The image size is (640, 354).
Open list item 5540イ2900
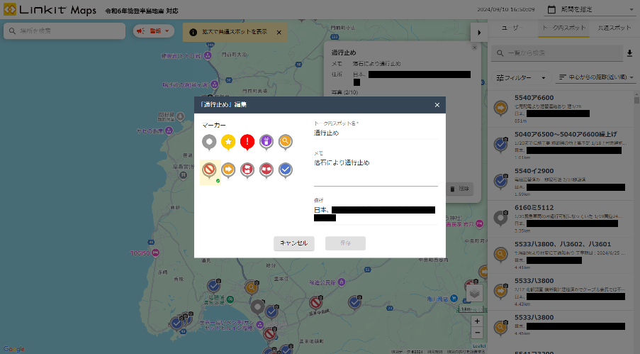[561, 182]
